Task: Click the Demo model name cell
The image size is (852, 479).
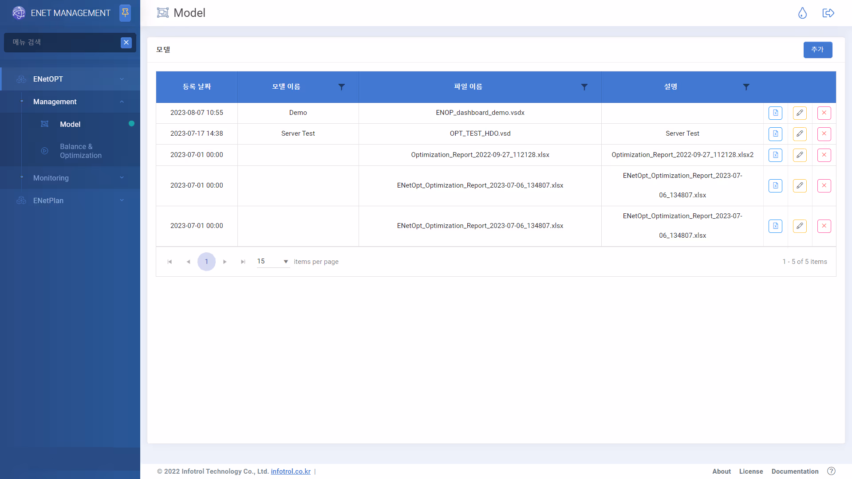Action: click(x=298, y=113)
